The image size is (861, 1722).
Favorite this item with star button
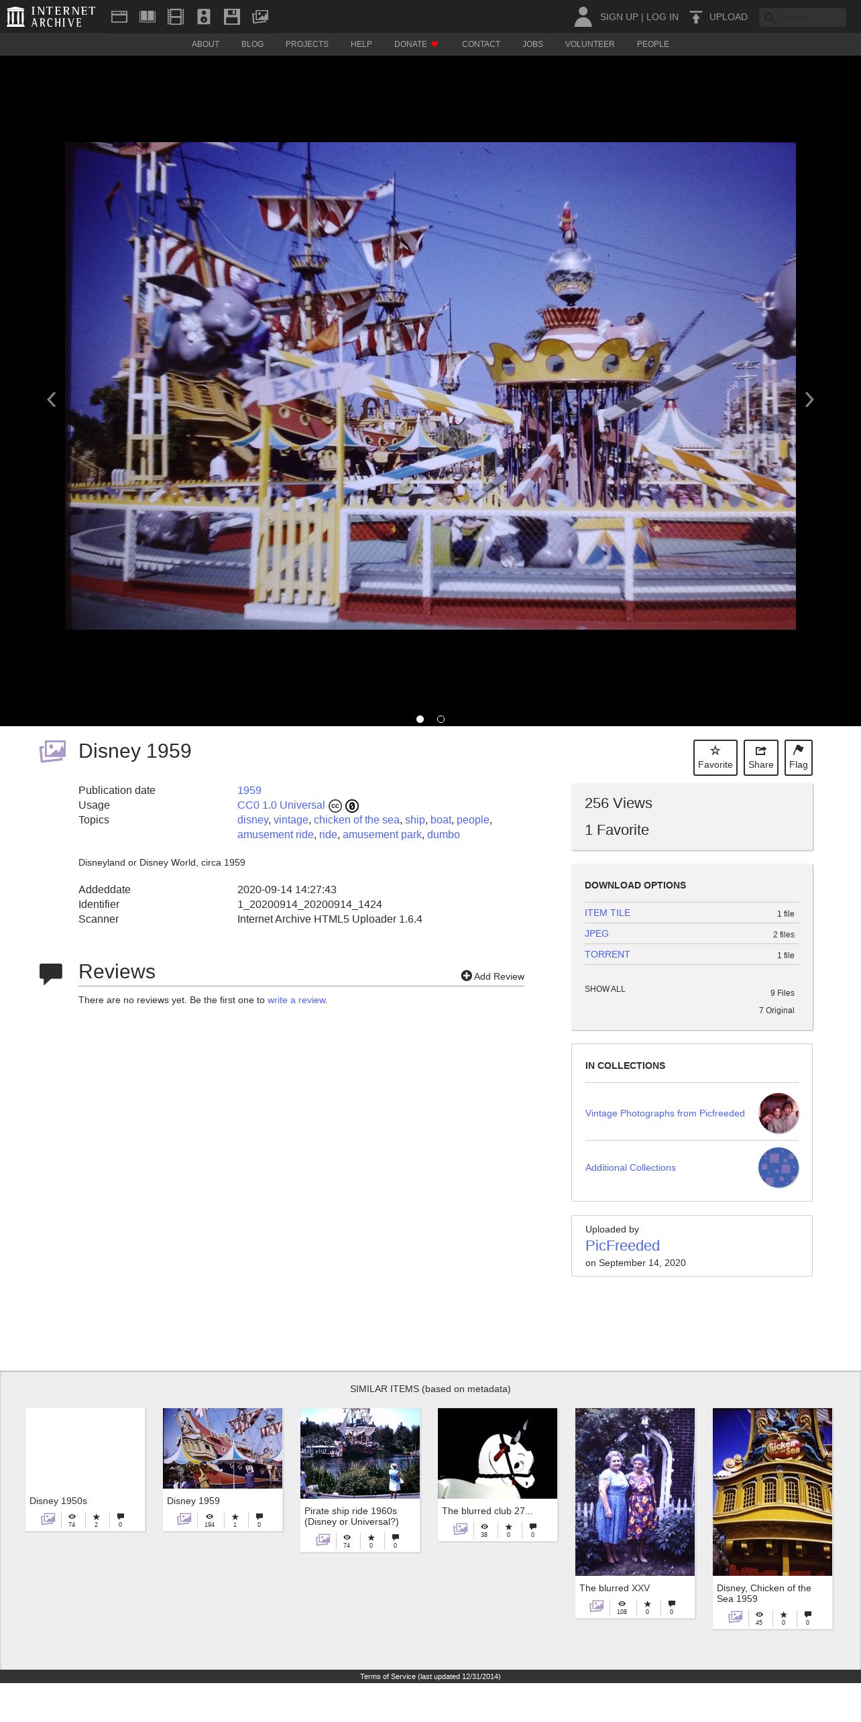coord(715,758)
